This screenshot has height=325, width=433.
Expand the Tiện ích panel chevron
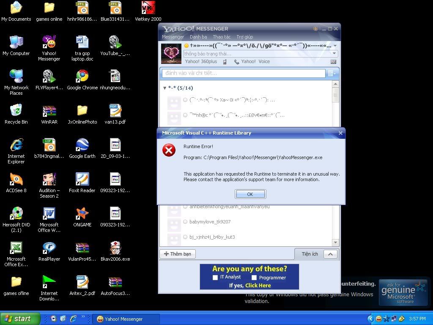click(330, 254)
